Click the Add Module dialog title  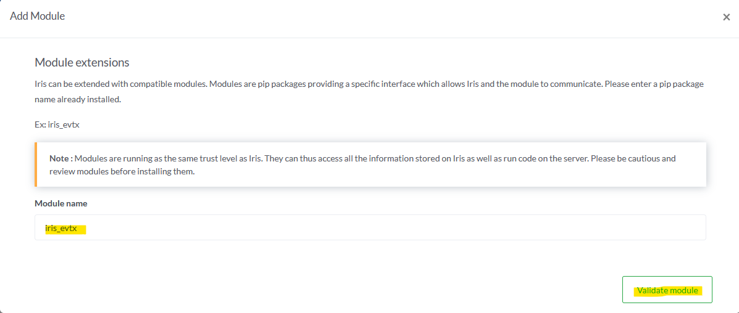pos(37,16)
